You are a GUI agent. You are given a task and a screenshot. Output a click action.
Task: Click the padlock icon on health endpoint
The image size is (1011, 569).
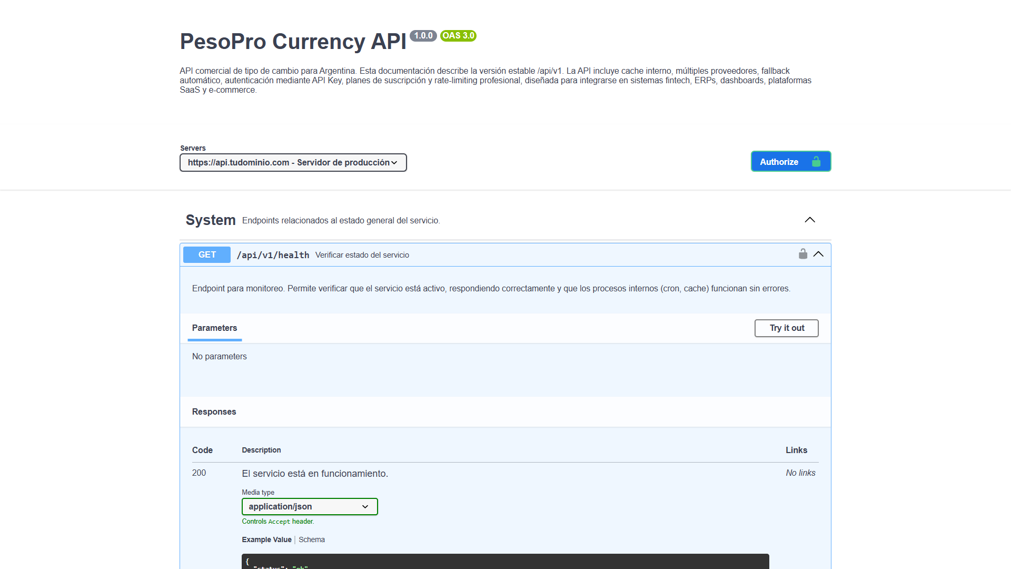pyautogui.click(x=802, y=254)
